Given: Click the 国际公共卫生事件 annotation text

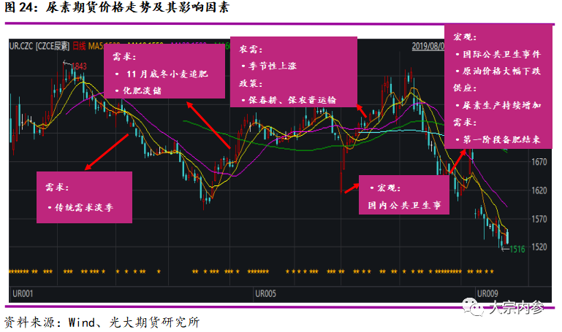Looking at the screenshot, I should click(x=502, y=54).
